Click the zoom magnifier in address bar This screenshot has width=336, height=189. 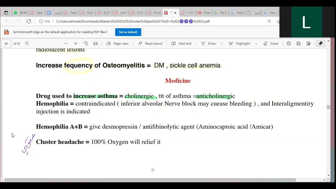[x=270, y=21]
